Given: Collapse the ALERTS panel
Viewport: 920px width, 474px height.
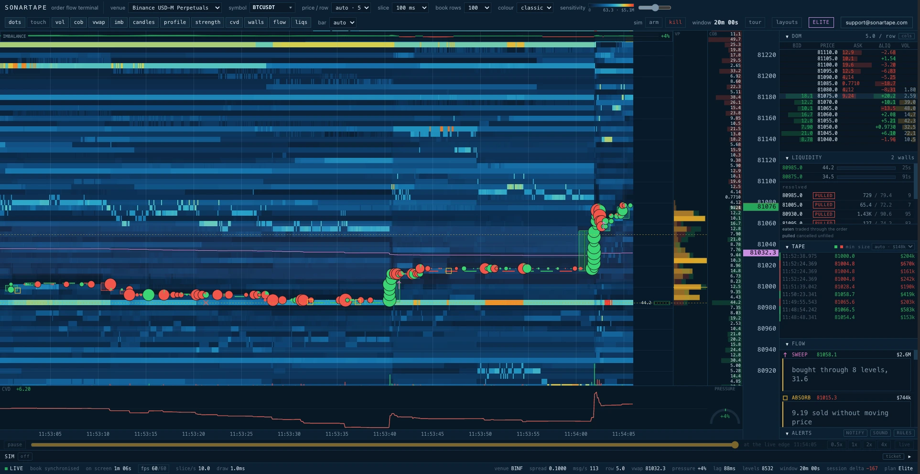Looking at the screenshot, I should click(x=787, y=433).
